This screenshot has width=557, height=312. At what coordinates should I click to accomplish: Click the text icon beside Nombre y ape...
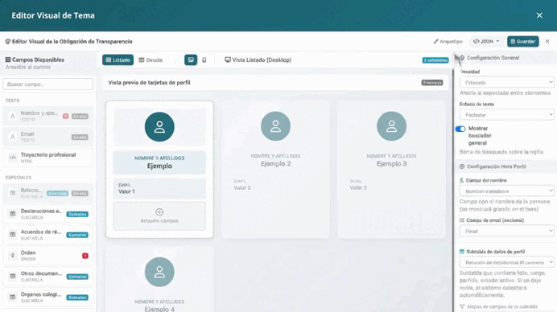point(12,116)
